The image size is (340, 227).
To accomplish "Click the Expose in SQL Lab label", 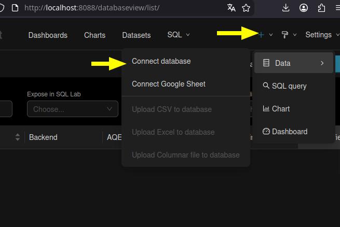I will point(54,94).
